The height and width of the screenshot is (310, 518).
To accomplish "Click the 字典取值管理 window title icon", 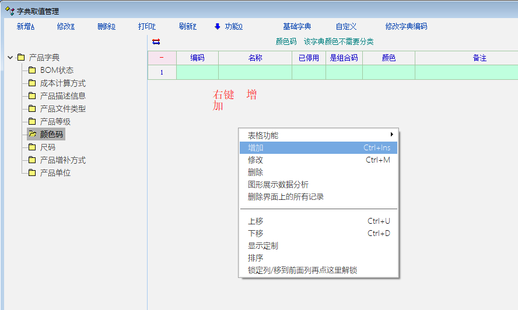I will [x=10, y=11].
